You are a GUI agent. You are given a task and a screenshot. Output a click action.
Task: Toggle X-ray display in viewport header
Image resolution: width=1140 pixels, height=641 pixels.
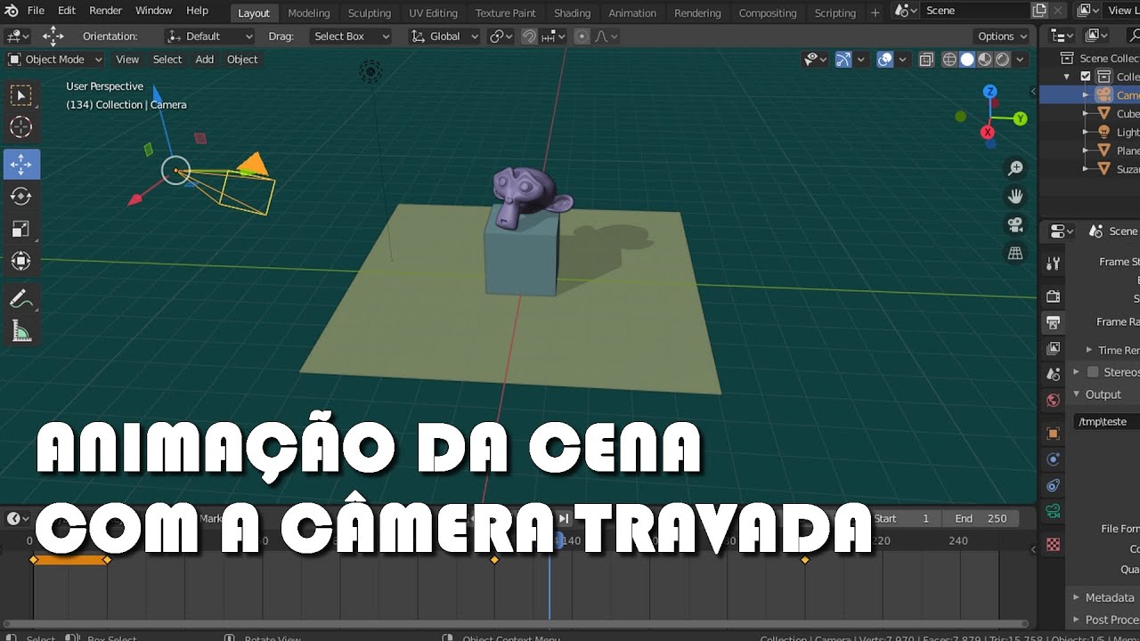(x=926, y=60)
